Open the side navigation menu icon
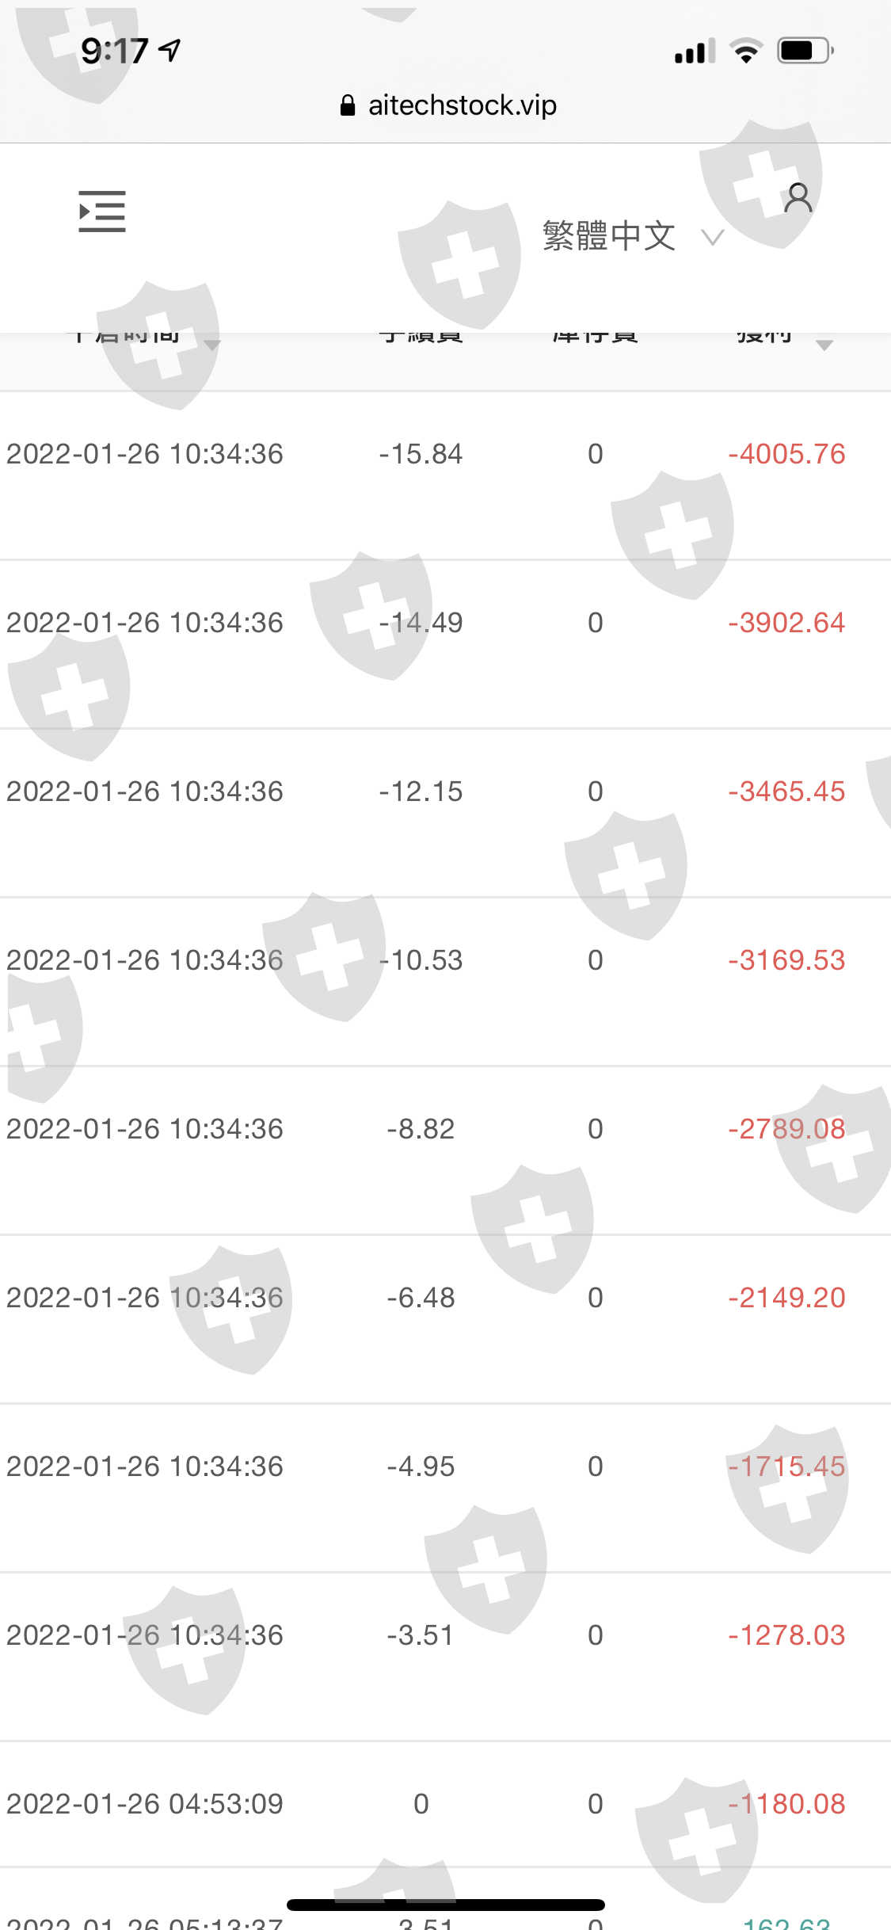Screen dimensions: 891x1930 [x=102, y=212]
